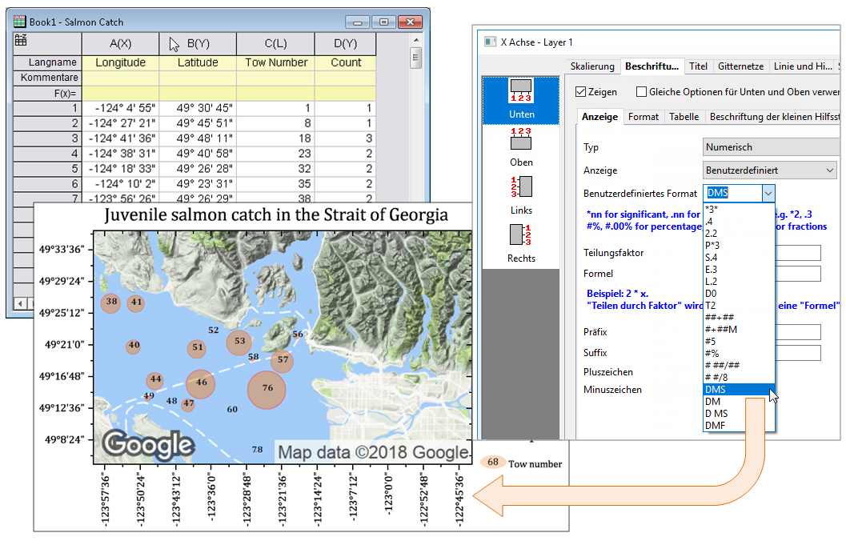Choose D MS format from the list
846x545 pixels.
click(x=739, y=413)
